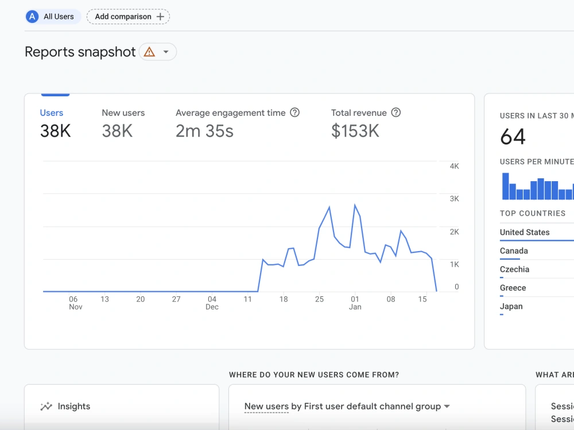Screen dimensions: 574x430
Task: Click the Add comparison button
Action: click(128, 17)
